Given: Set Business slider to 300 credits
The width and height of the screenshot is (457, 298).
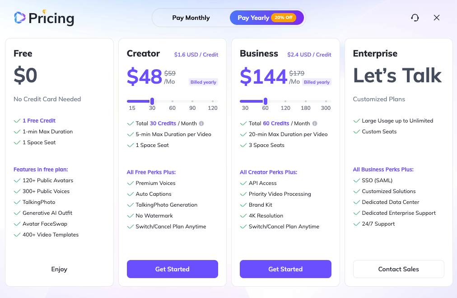Looking at the screenshot, I should (326, 101).
